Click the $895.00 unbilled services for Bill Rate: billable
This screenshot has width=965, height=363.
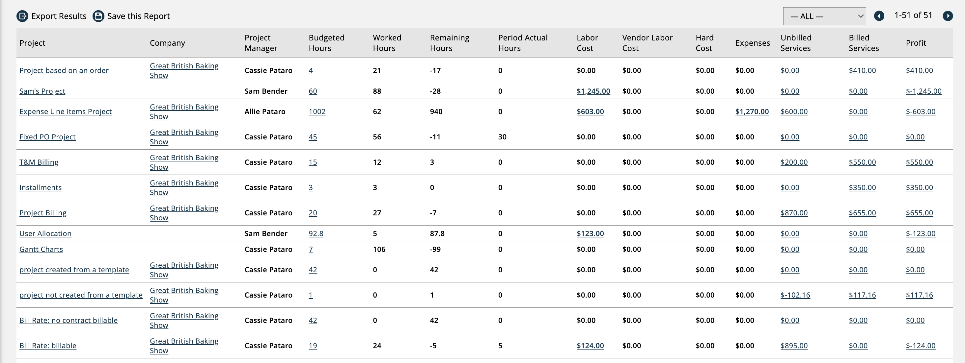point(794,346)
